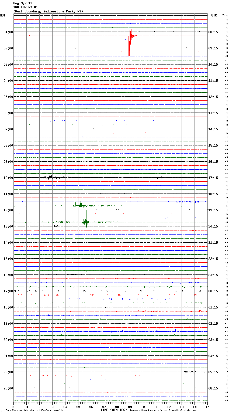Click the "TIME (MINUTES)" axis title
This screenshot has width=229, height=414.
114,410
